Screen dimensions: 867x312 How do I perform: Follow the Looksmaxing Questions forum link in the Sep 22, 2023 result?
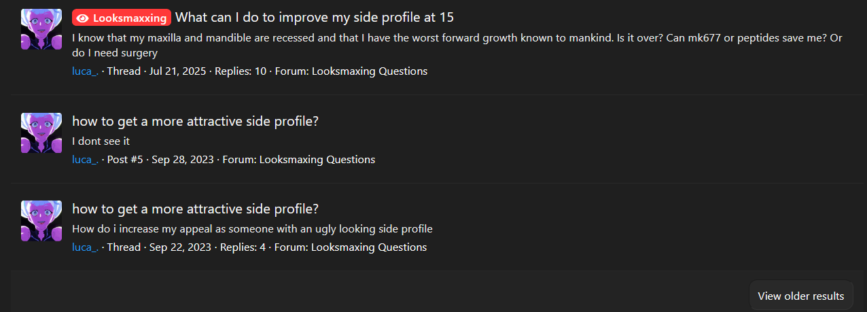coord(369,247)
